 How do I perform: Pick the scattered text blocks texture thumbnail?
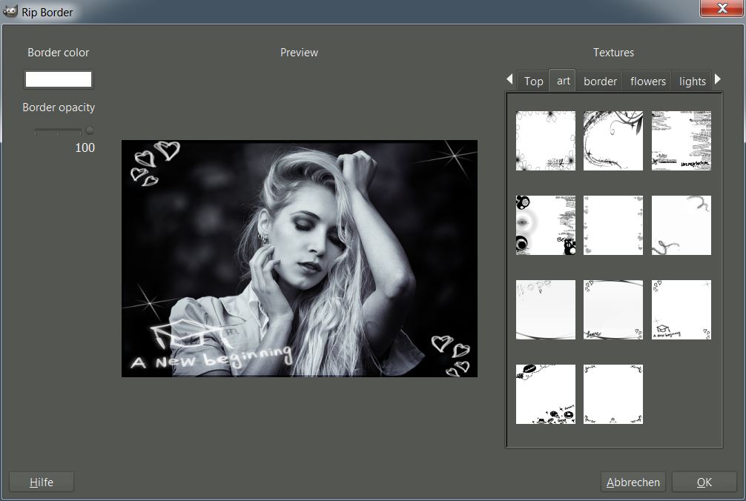681,141
